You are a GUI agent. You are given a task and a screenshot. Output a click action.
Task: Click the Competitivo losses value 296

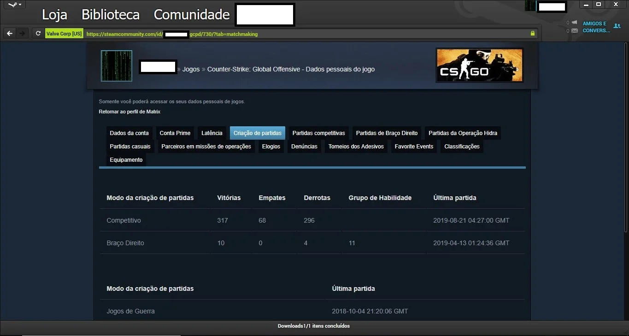(309, 220)
